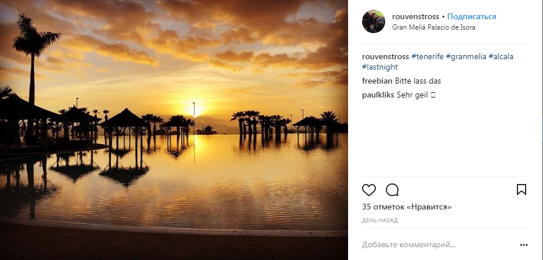Click the #lastnight hashtag
The image size is (543, 260).
coord(379,67)
